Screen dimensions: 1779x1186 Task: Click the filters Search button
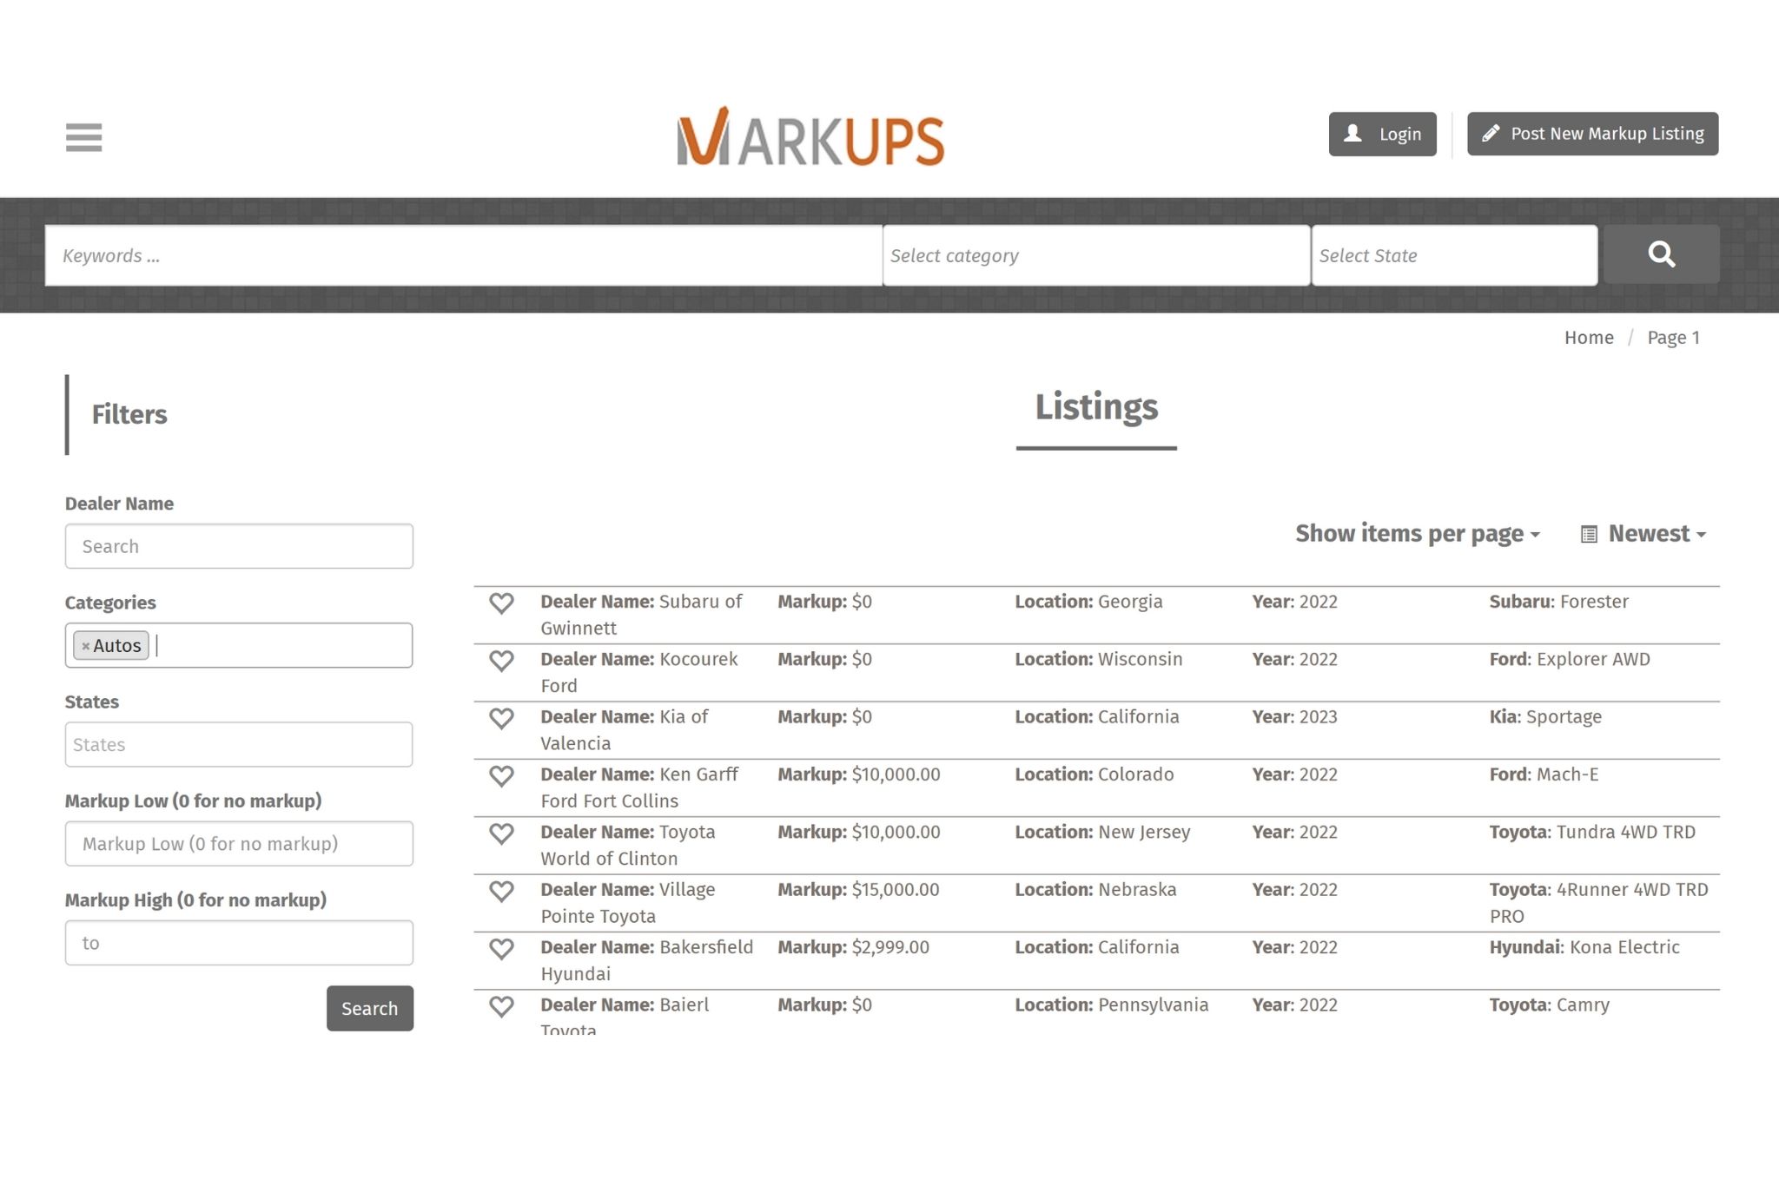click(369, 1008)
